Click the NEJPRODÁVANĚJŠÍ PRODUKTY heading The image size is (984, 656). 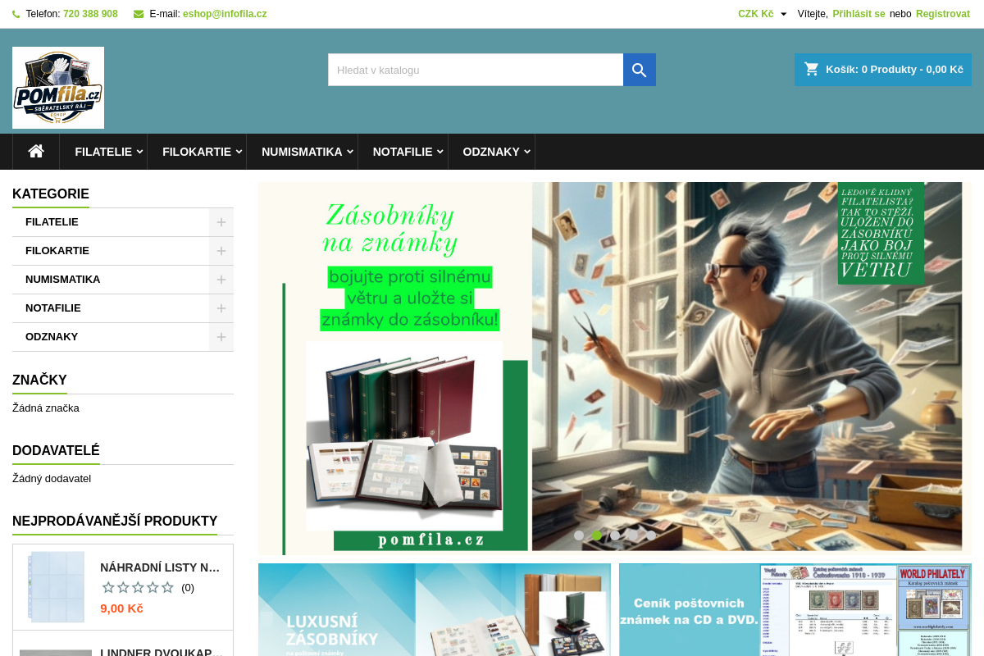(x=115, y=521)
